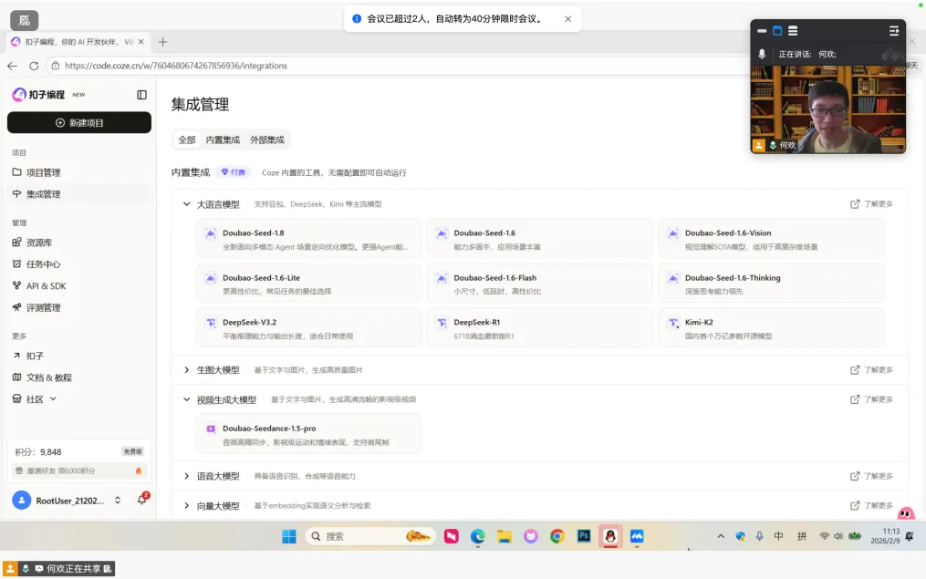
Task: Click 了解更多 for 向量大模型
Action: pos(871,506)
